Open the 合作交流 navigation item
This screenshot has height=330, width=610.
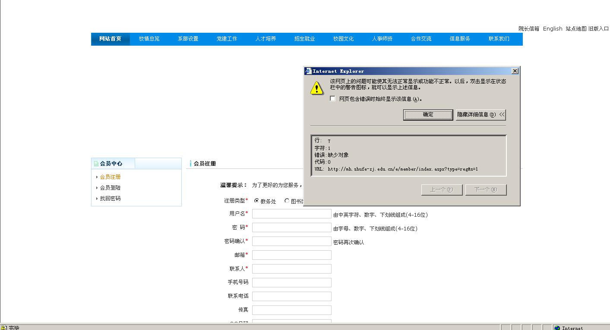point(421,39)
